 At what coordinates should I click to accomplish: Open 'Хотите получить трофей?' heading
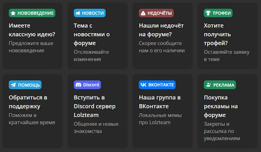(x=217, y=34)
